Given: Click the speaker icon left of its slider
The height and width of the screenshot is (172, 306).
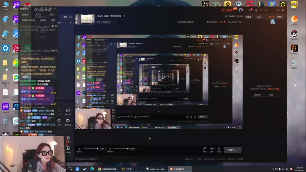Looking at the screenshot, I should 110,149.
